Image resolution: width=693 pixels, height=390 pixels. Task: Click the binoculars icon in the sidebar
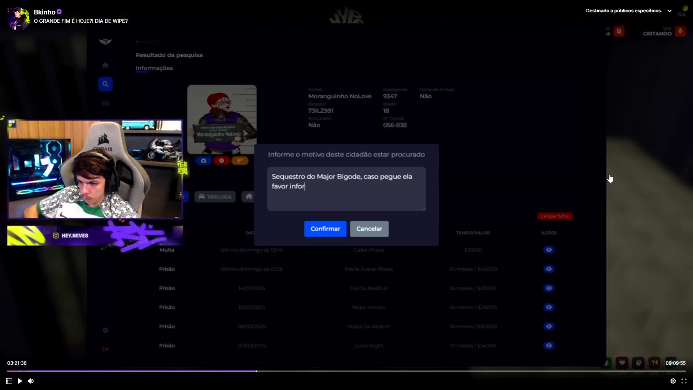105,104
